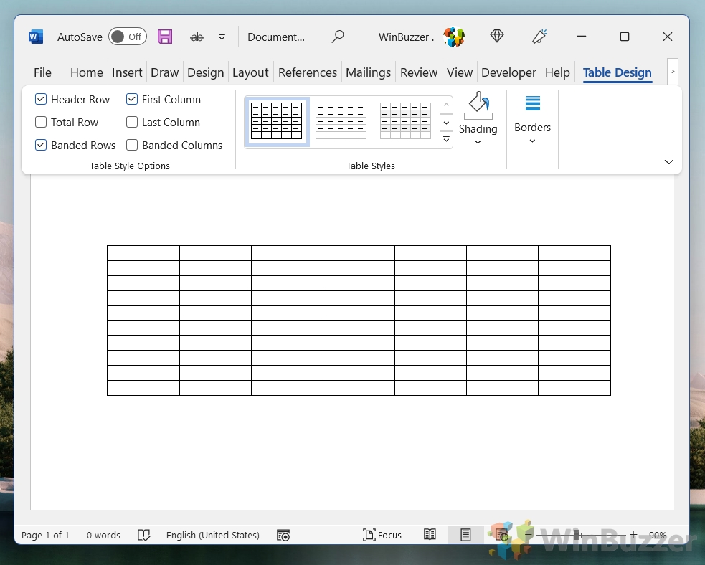Switch to the References tab

pos(307,72)
